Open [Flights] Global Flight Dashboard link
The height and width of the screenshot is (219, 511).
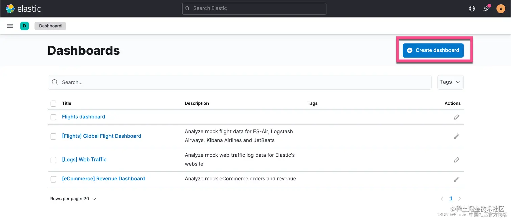tap(101, 136)
